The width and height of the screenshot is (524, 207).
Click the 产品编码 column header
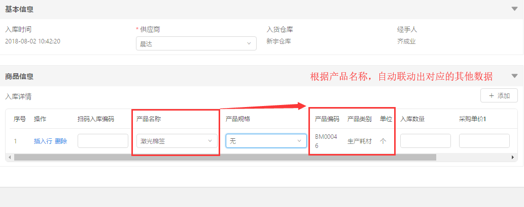click(x=327, y=119)
